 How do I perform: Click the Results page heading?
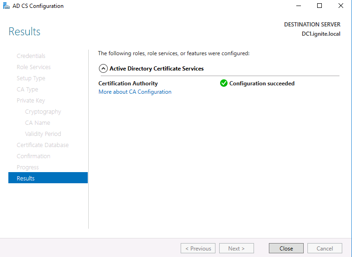[25, 32]
